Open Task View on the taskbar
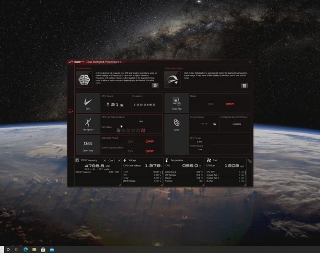The height and width of the screenshot is (253, 320). click(x=16, y=249)
